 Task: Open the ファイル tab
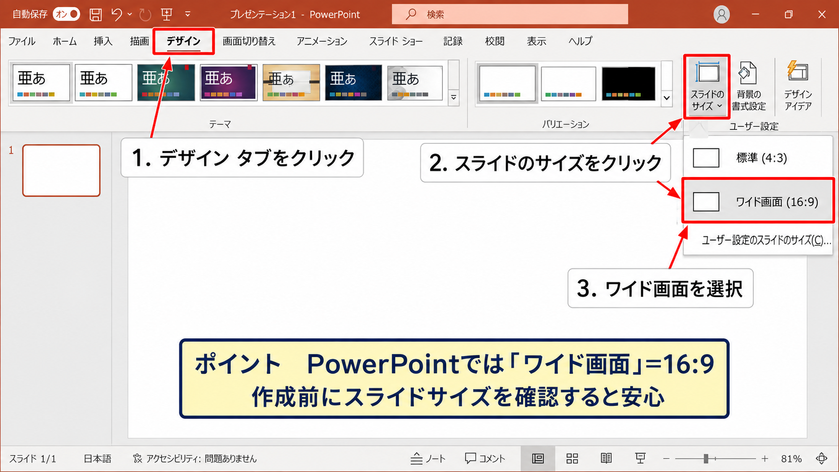(x=22, y=41)
